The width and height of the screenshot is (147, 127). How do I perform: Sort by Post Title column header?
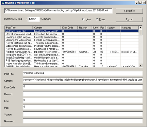coord(19,27)
